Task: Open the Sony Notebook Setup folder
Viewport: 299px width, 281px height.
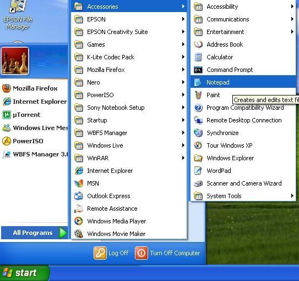Action: click(x=129, y=108)
